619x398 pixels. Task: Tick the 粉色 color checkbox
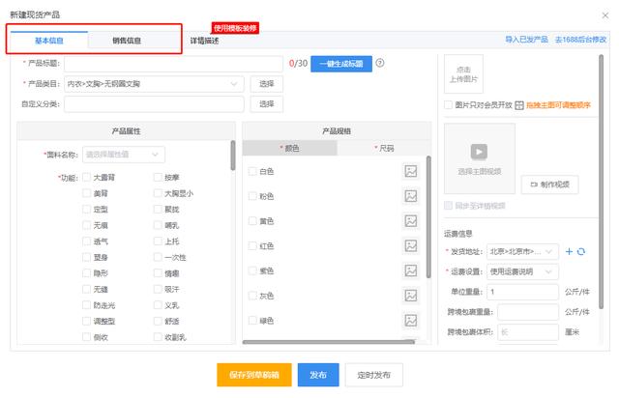click(x=252, y=196)
